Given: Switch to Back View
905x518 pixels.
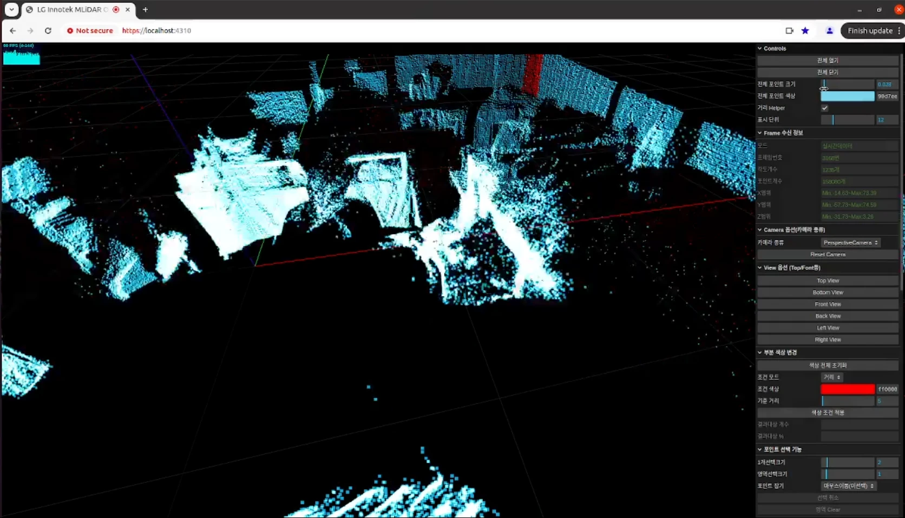Looking at the screenshot, I should tap(828, 316).
